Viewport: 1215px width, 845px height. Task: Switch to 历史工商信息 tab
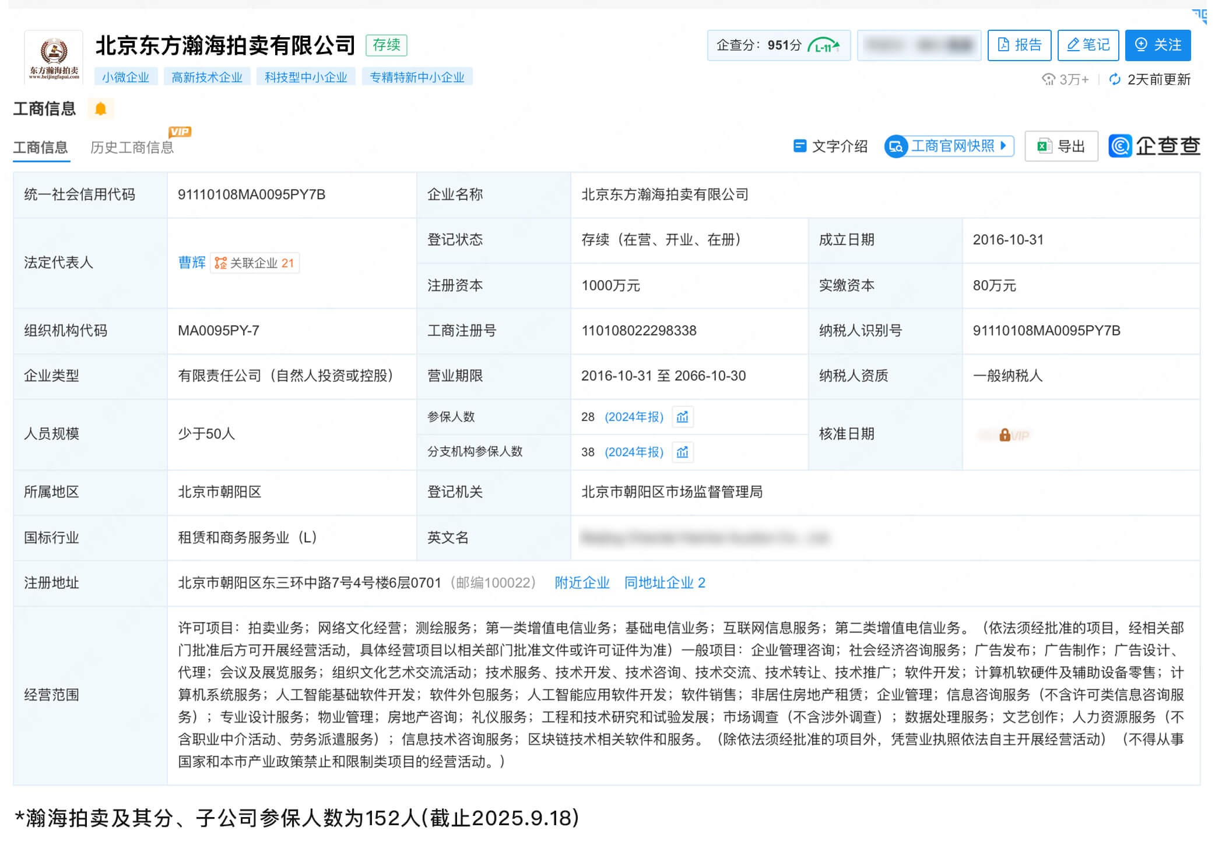(132, 147)
